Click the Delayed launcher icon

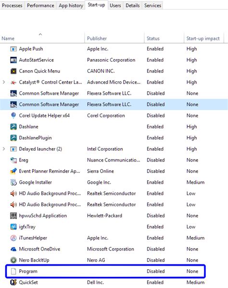13,149
